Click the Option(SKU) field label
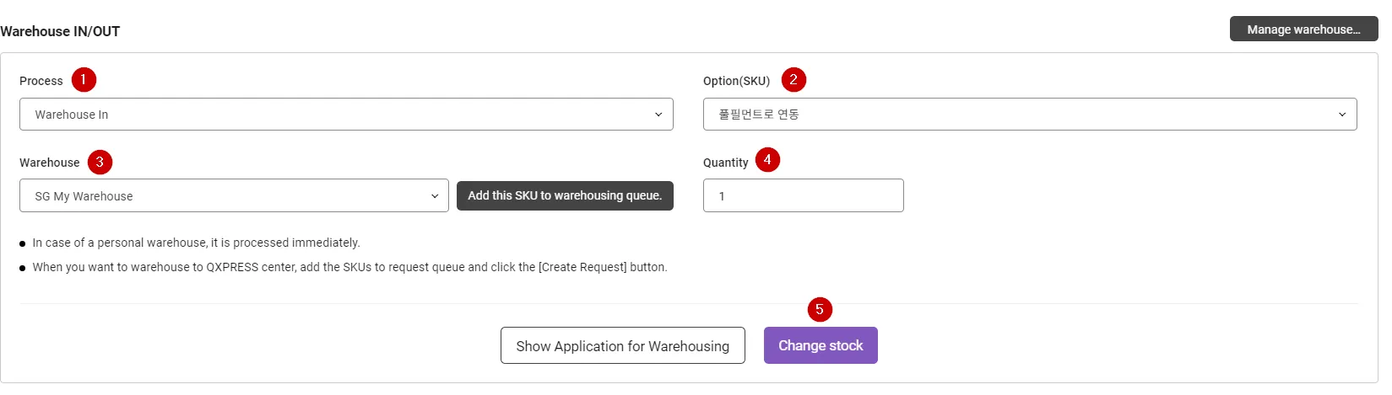Screen dimensions: 1392x395 [736, 81]
